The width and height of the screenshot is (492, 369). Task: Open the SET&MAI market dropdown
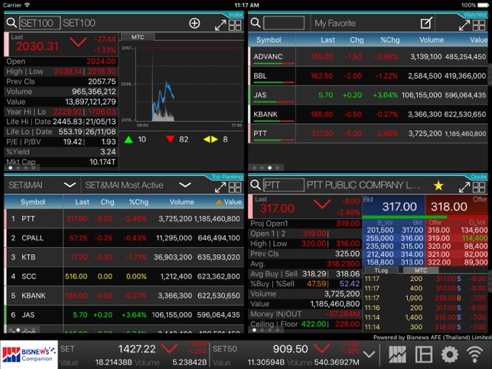pyautogui.click(x=42, y=185)
